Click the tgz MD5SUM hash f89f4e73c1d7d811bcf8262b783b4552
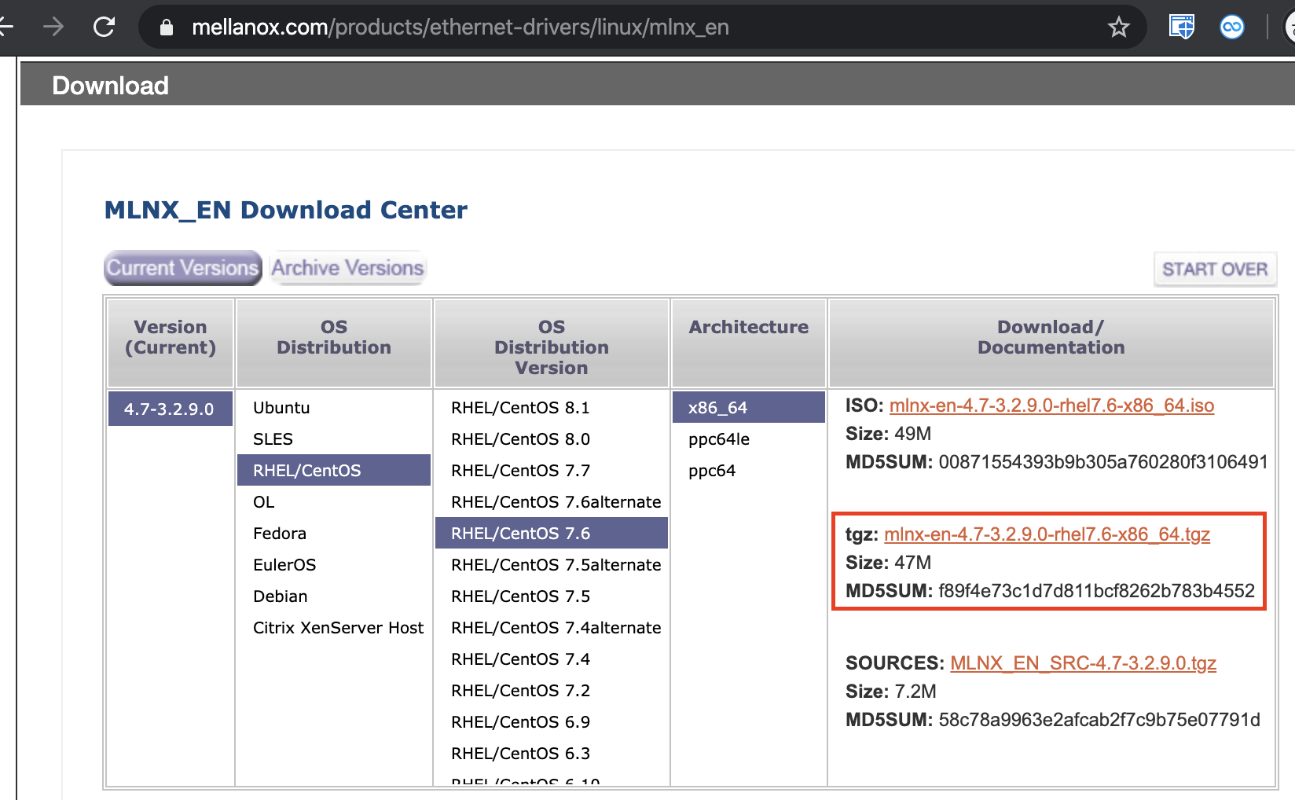1295x800 pixels. [x=1096, y=591]
